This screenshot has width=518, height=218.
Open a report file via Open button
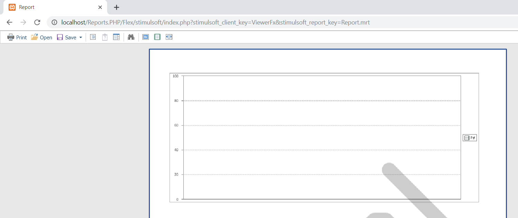click(41, 37)
